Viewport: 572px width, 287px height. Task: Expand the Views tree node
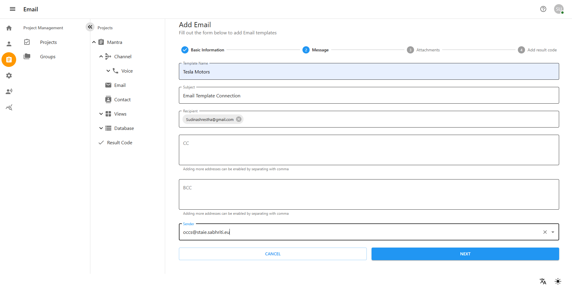click(101, 114)
